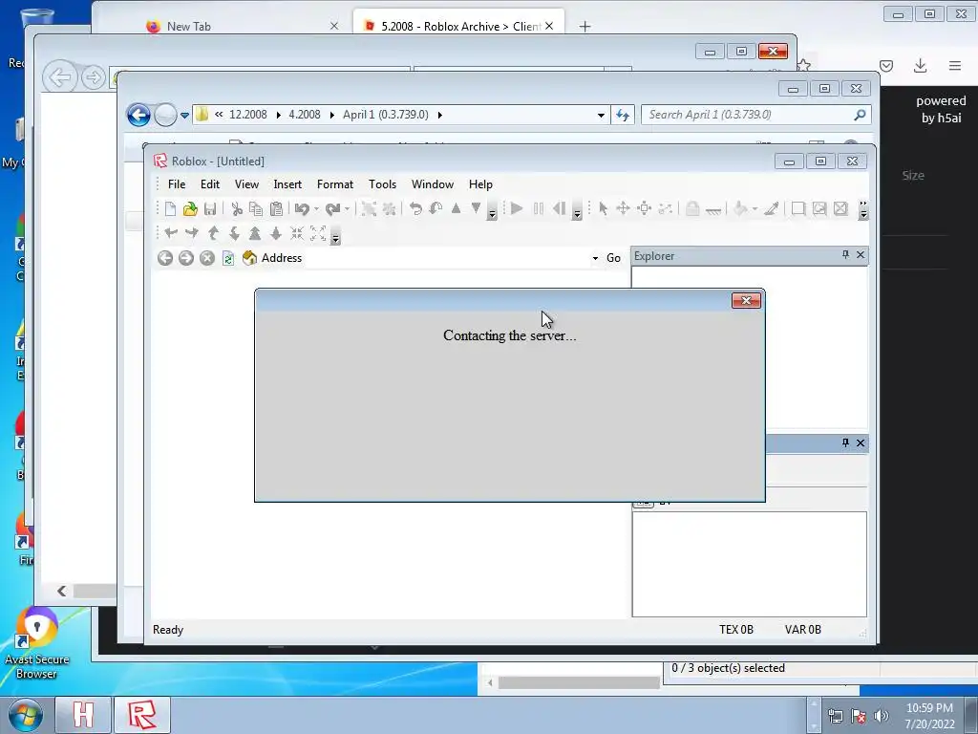Click the Paste clipboard icon
Screen dimensions: 978x734
[276, 208]
